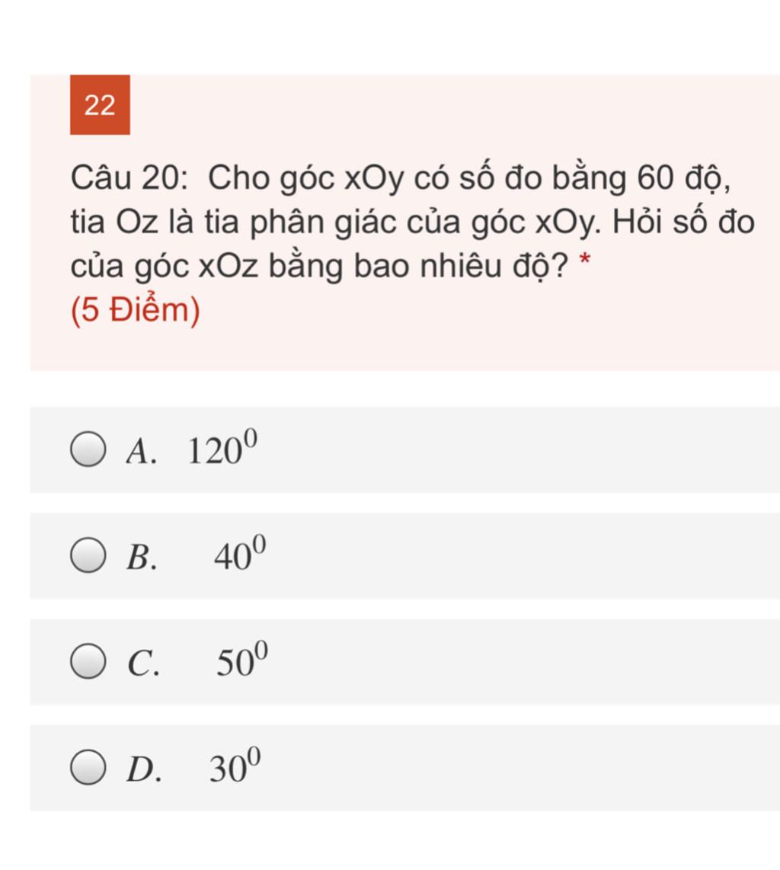Click the orange question number 22 badge
This screenshot has width=780, height=870.
[x=100, y=105]
